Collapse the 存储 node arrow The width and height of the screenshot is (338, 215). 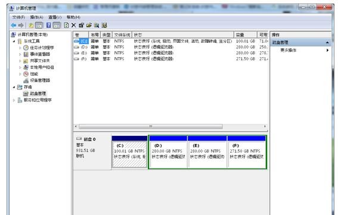pyautogui.click(x=14, y=87)
